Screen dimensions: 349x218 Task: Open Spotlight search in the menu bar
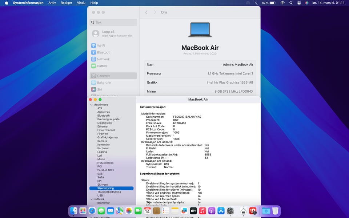point(291,3)
